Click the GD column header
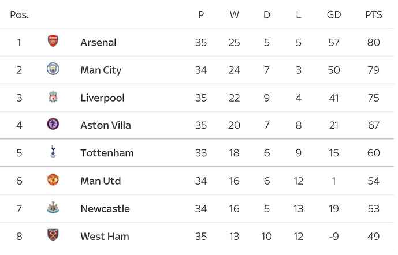 334,15
